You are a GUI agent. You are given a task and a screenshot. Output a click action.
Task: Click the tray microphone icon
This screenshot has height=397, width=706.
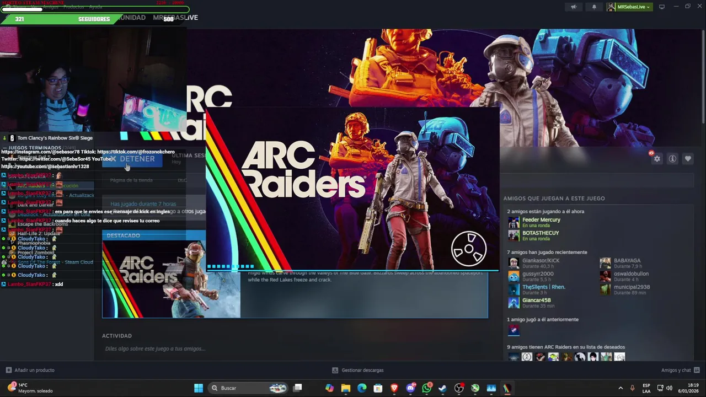(632, 388)
